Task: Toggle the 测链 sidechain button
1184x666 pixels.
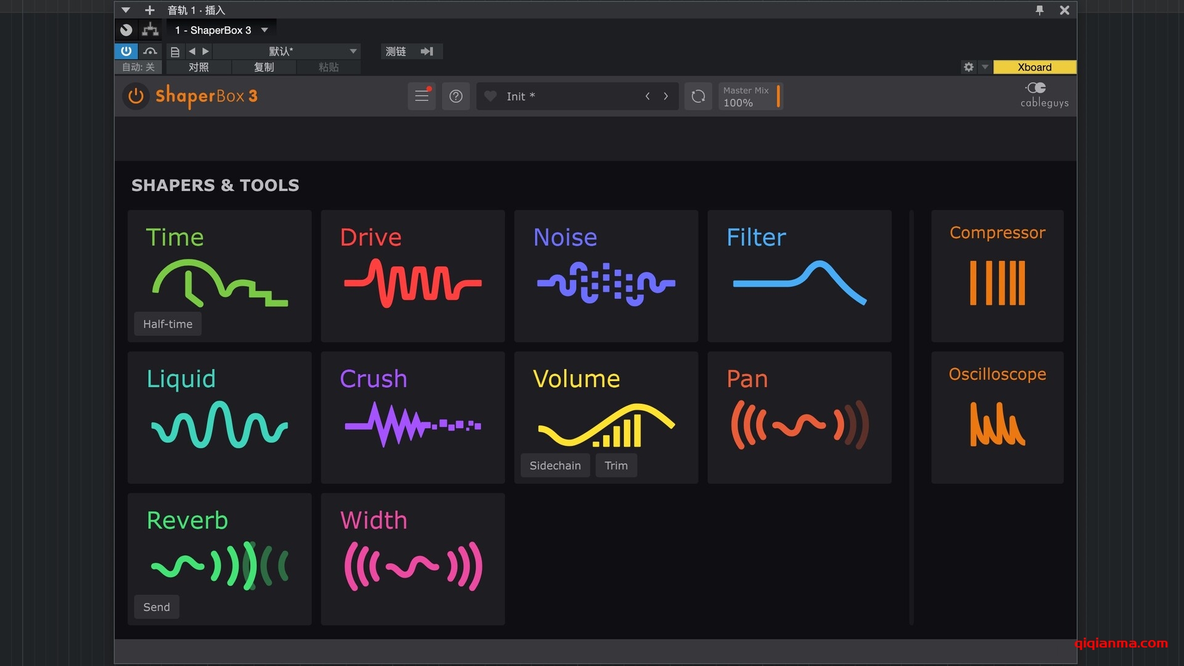Action: pos(411,51)
